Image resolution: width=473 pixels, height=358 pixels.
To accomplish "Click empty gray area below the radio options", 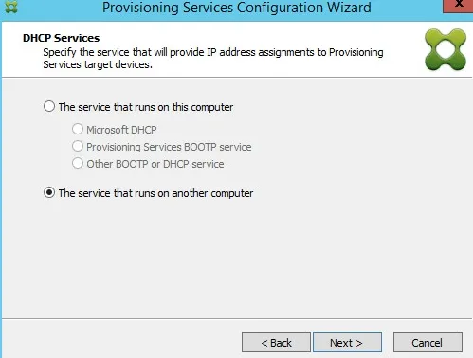I will click(x=237, y=259).
